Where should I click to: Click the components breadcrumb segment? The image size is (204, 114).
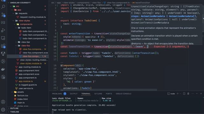click(83, 3)
